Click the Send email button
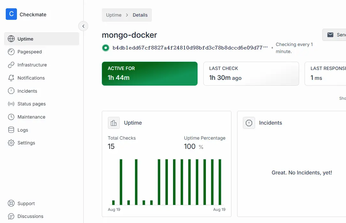 pyautogui.click(x=335, y=35)
